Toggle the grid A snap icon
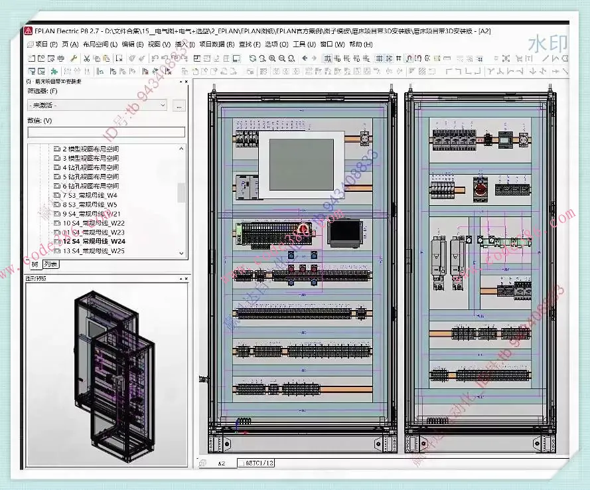 327,58
